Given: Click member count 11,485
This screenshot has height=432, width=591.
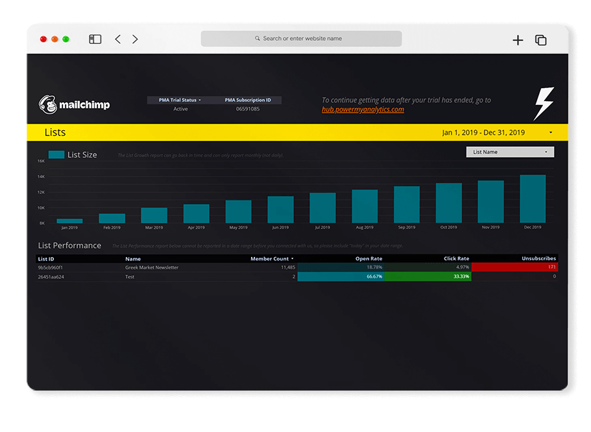Looking at the screenshot, I should pos(288,267).
